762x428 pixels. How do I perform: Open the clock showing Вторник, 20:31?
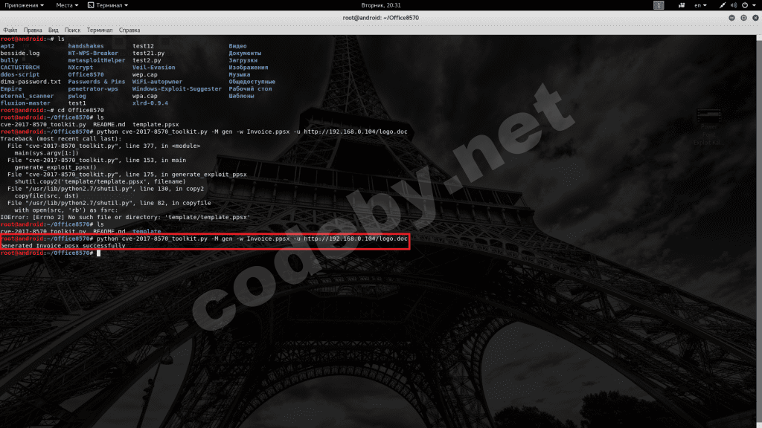point(381,5)
